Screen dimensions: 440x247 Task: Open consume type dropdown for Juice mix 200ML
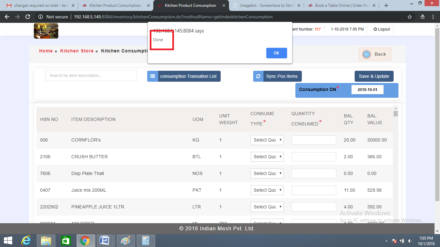[267, 190]
